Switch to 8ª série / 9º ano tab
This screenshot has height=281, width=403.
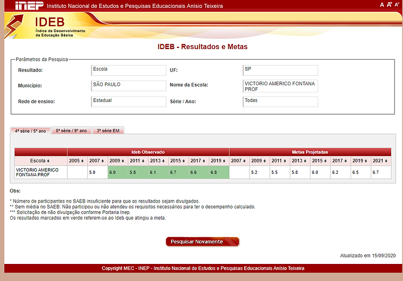tap(71, 131)
